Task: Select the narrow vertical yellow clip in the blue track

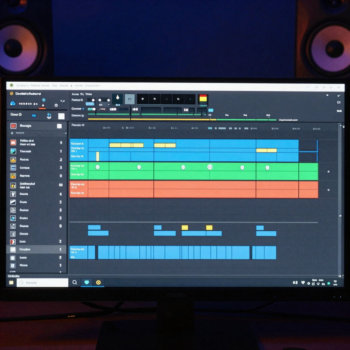Action: click(x=97, y=156)
